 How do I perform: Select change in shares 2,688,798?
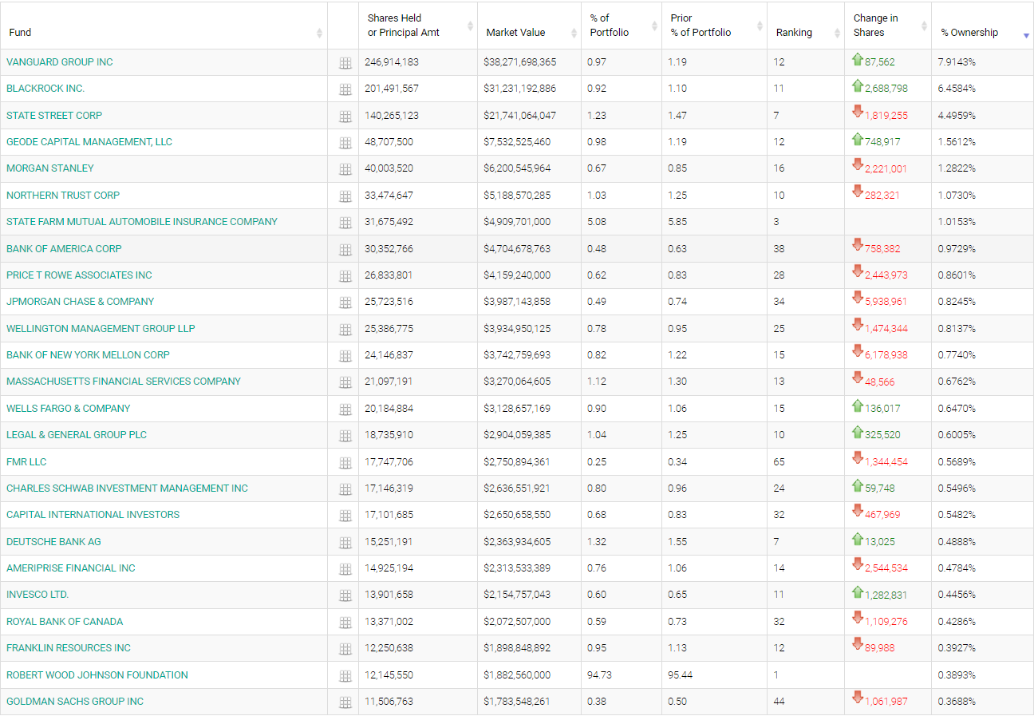886,89
